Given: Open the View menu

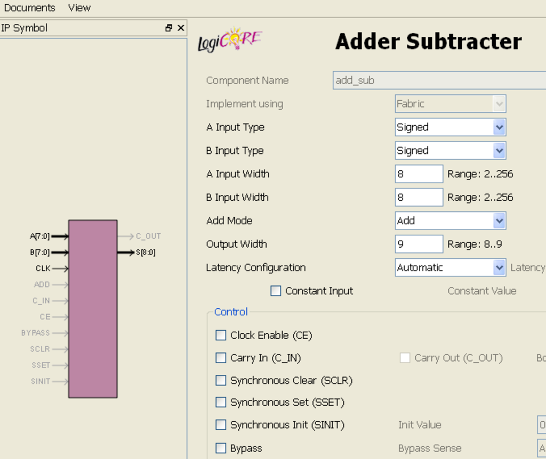Looking at the screenshot, I should click(79, 8).
